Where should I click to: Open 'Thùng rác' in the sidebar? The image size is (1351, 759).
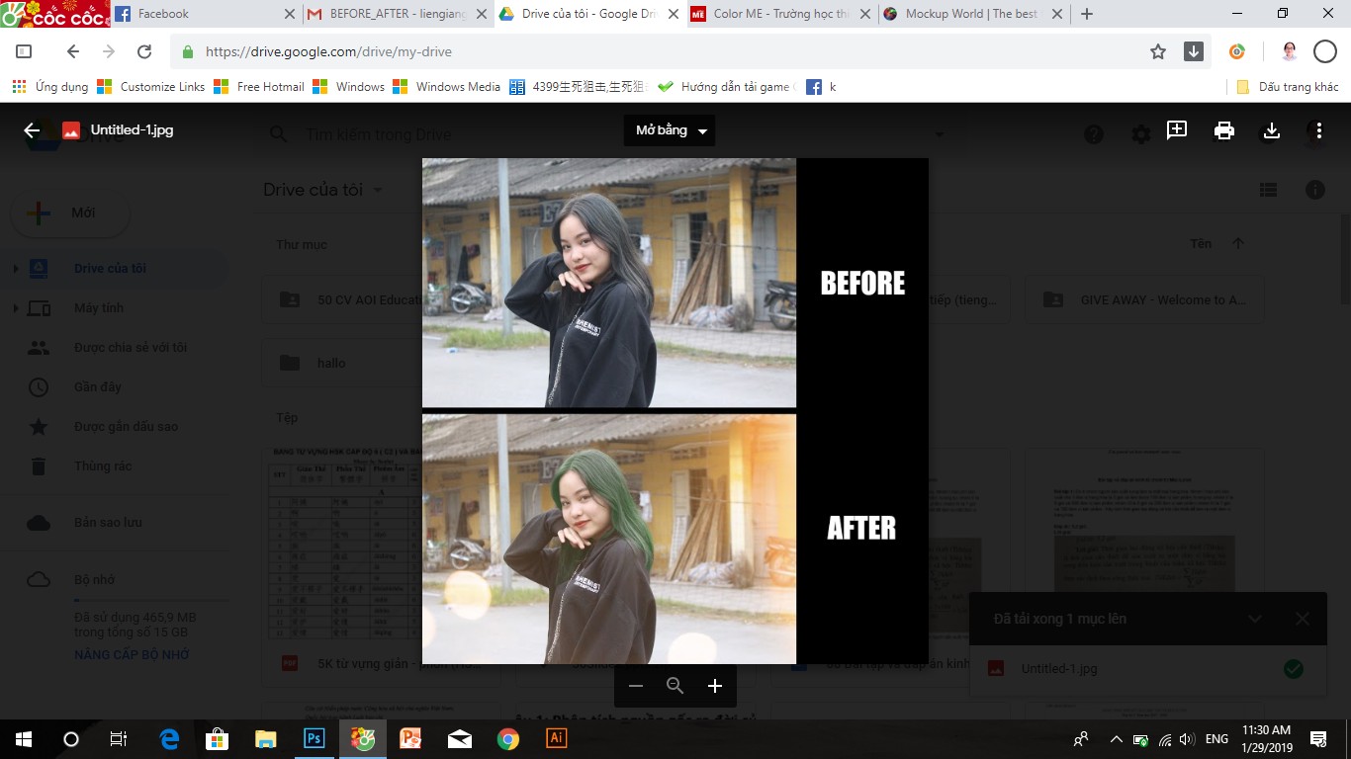pos(103,466)
